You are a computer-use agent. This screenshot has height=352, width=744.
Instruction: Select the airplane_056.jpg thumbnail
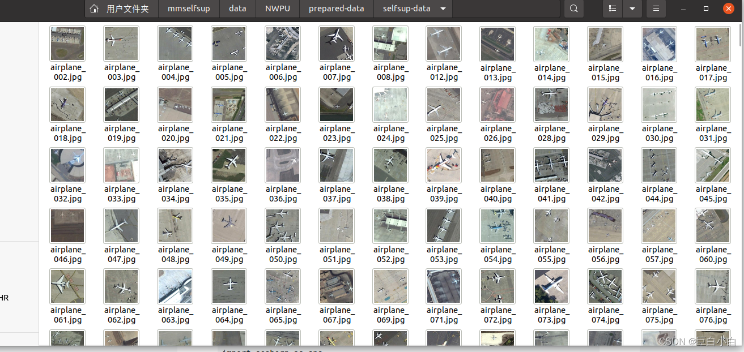pyautogui.click(x=605, y=225)
